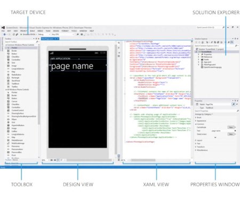Click the Solution Explorer search magnifier icon
This screenshot has width=240, height=197.
[x=236, y=46]
